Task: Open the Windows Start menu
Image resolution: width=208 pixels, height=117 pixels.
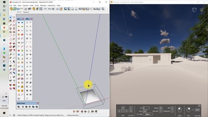Action: [4, 2]
